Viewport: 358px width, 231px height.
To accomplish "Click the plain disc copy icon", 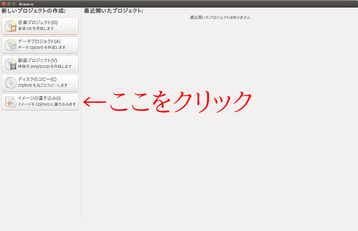I will [10, 83].
